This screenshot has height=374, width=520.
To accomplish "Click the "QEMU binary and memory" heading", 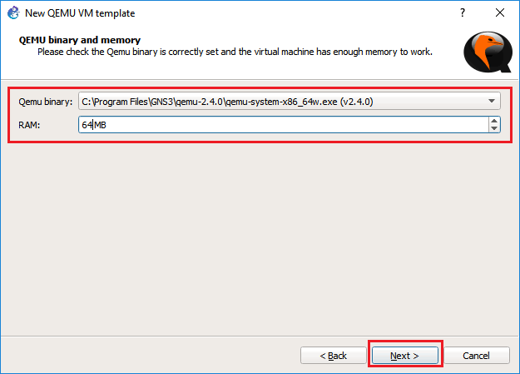I will [x=79, y=40].
